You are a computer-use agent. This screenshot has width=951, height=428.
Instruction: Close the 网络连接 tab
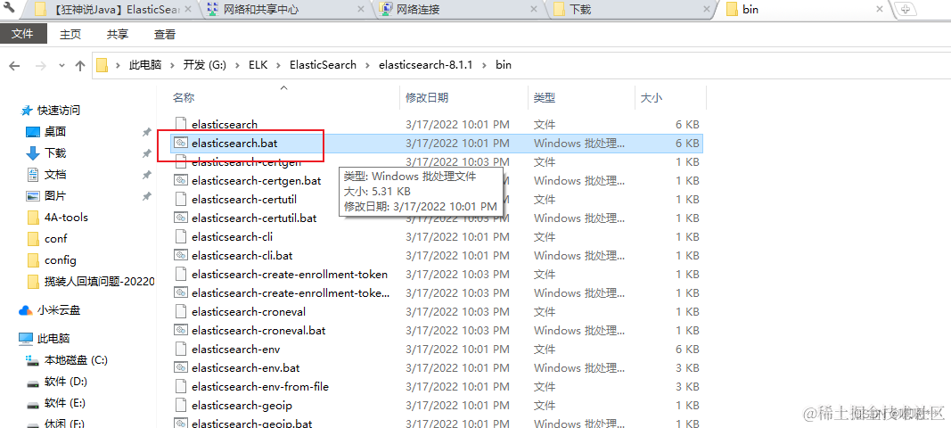click(535, 9)
